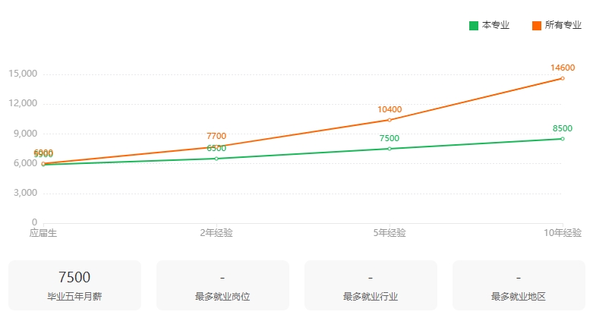Open the 最多就业岗位 card

222,285
